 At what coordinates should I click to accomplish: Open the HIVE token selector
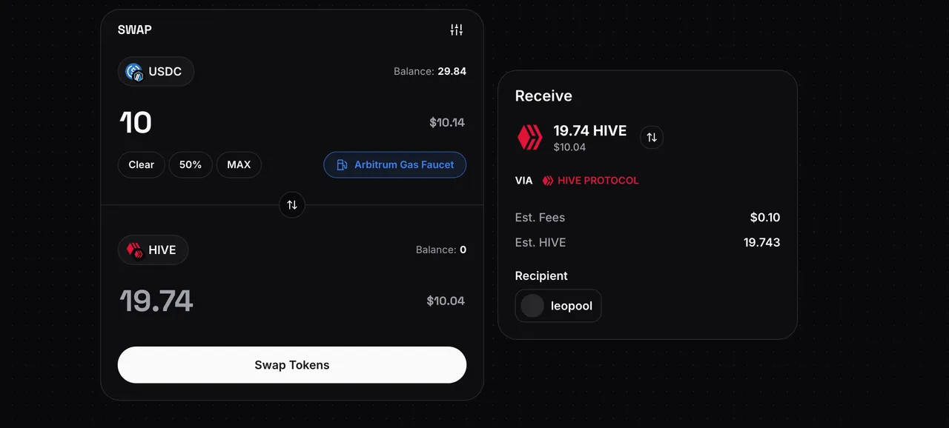click(x=153, y=250)
